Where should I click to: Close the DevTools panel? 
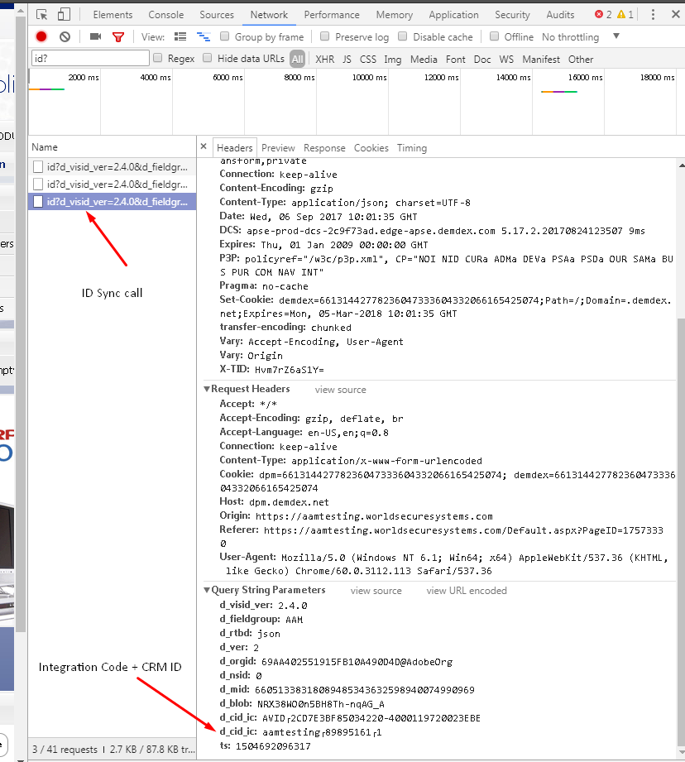(675, 14)
